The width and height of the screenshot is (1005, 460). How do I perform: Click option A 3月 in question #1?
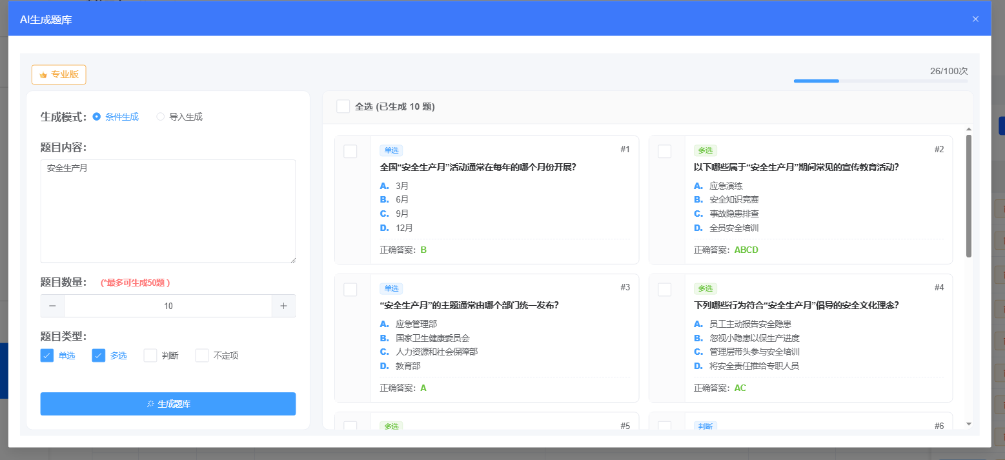coord(394,185)
